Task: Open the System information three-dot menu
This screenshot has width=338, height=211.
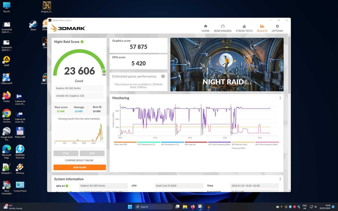Action: 280,179
